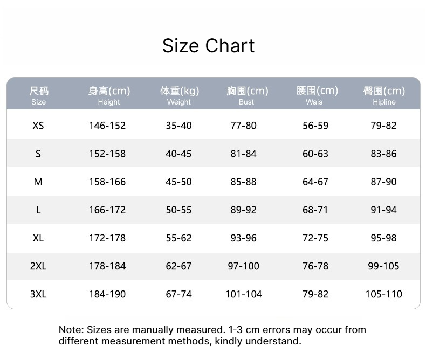Select the 3XL size row label
426x360 pixels.
(38, 294)
